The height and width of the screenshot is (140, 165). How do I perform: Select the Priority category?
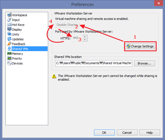point(17,58)
